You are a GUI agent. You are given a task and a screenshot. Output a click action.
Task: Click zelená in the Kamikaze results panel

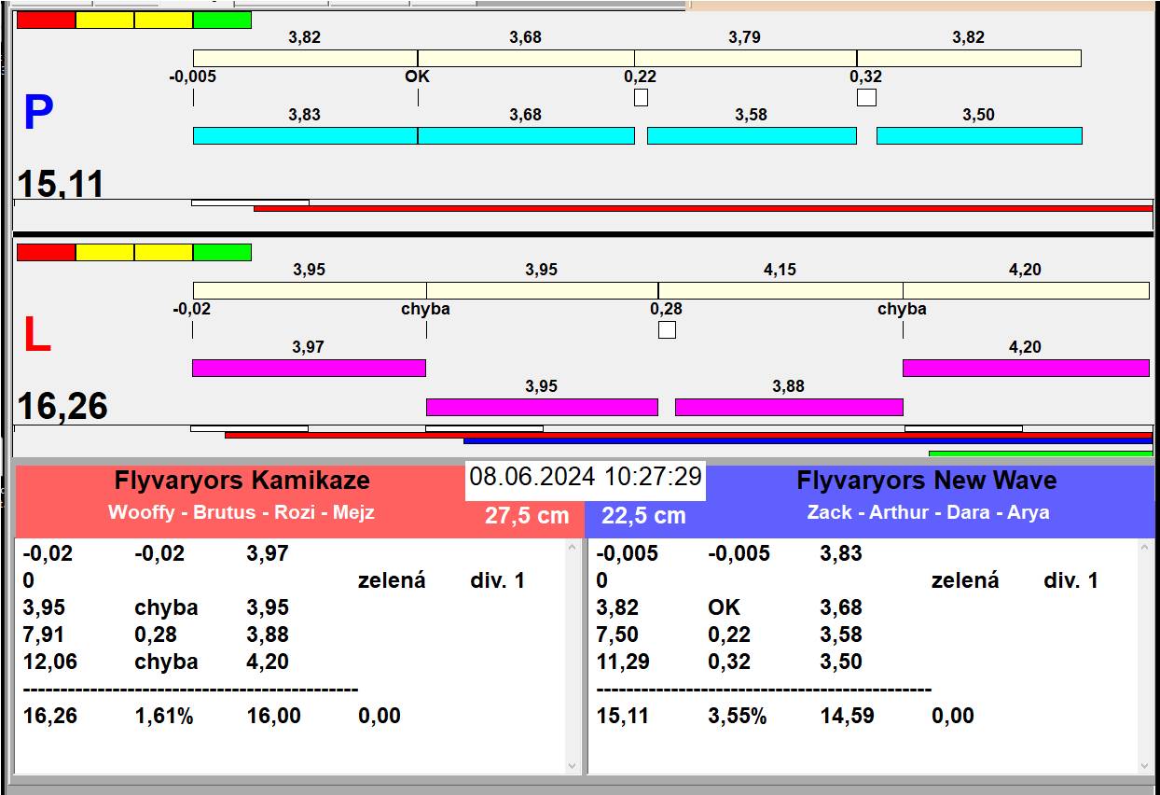(392, 580)
